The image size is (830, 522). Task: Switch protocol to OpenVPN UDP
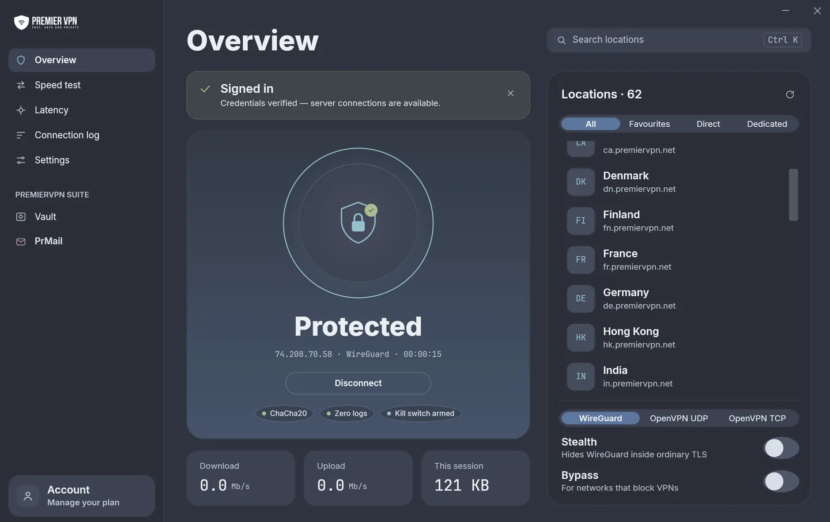point(679,418)
